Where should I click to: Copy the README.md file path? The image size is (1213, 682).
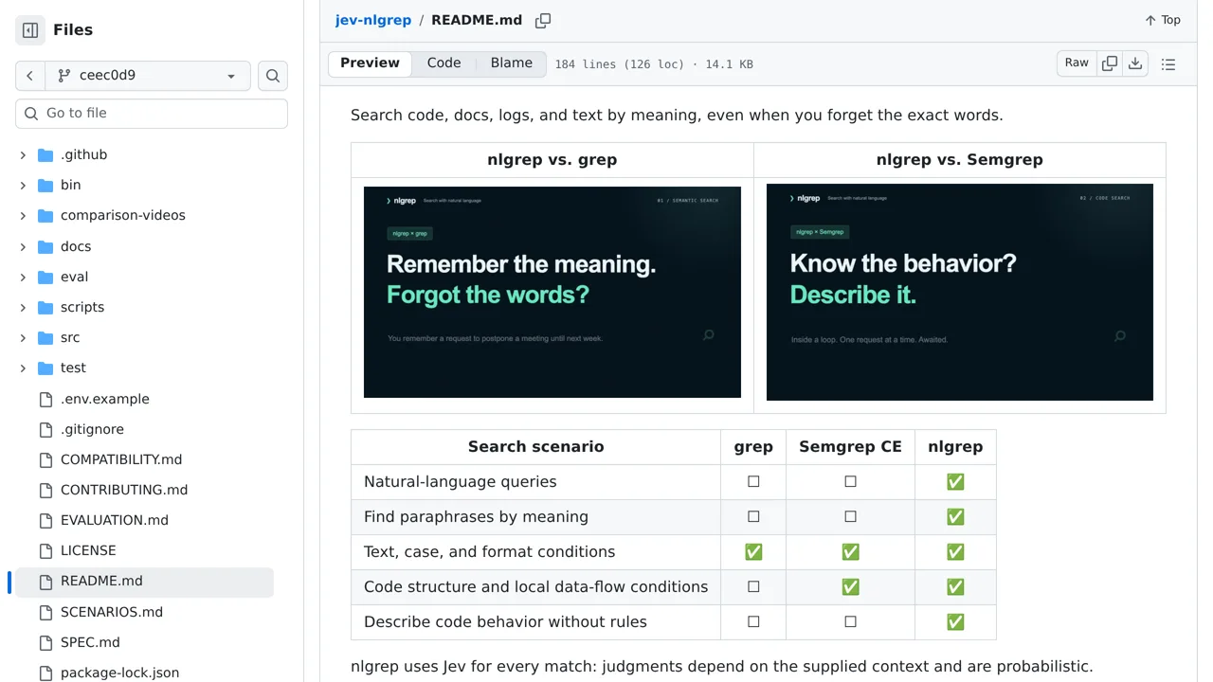click(x=543, y=21)
